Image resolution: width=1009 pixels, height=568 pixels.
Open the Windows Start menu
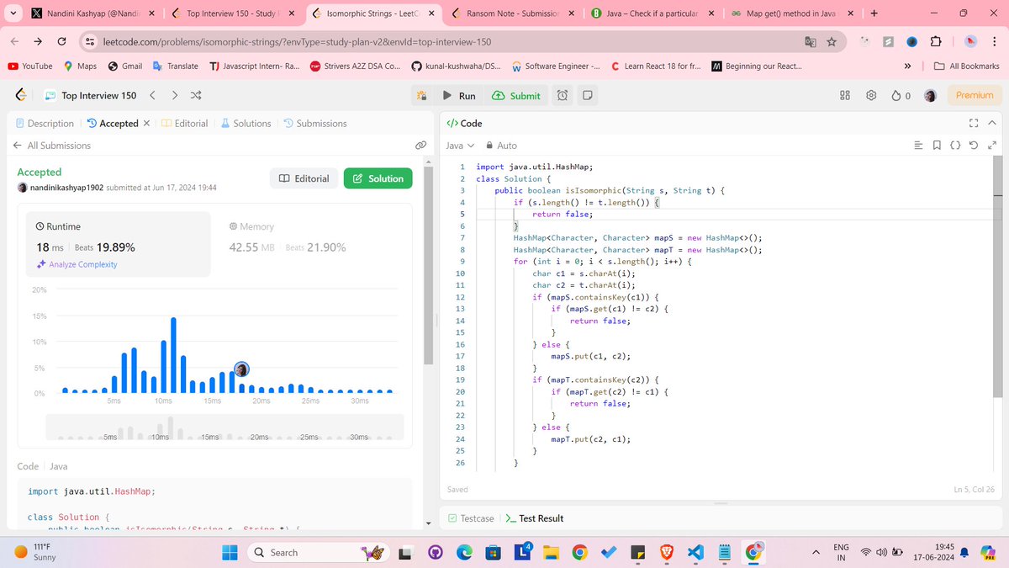[x=230, y=552]
